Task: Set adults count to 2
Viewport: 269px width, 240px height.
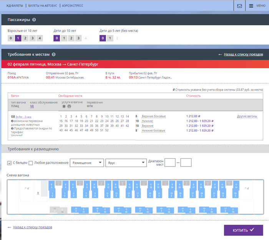Action: pyautogui.click(x=25, y=38)
